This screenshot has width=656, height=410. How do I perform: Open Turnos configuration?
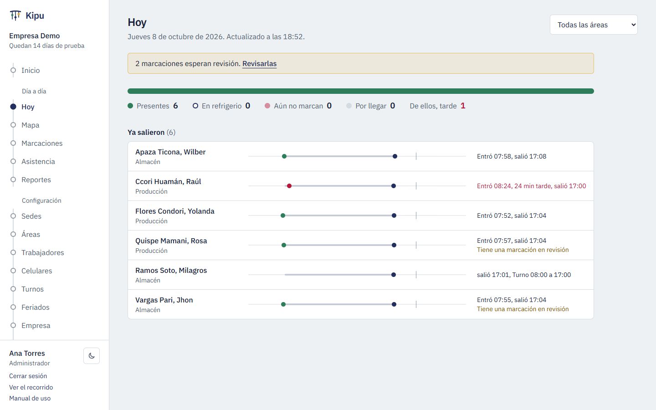tap(32, 289)
